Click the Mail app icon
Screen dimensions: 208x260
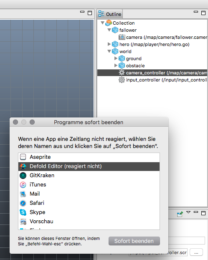point(23,194)
